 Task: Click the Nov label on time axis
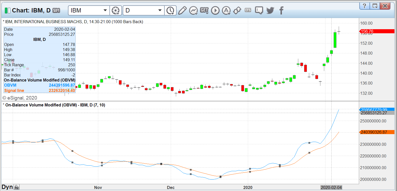point(98,187)
